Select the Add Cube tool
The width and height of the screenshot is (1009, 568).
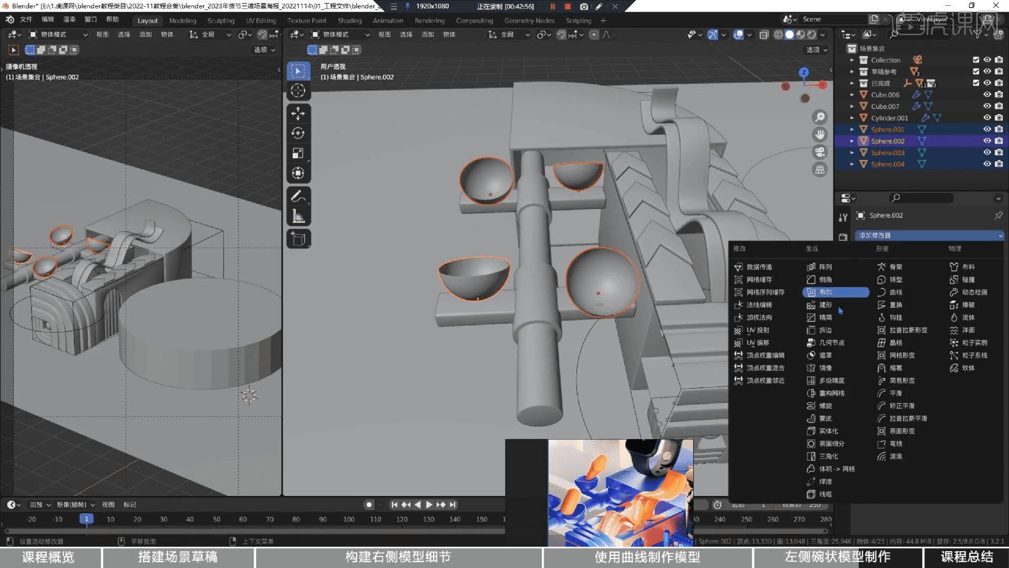(x=298, y=239)
